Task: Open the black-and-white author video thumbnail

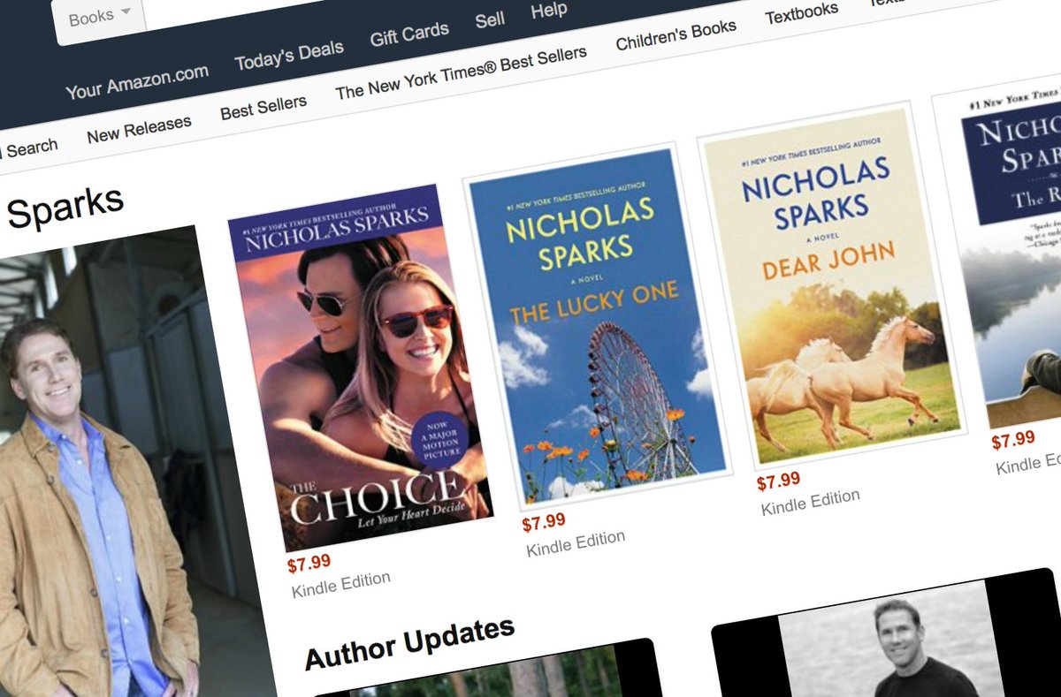Action: click(x=886, y=633)
